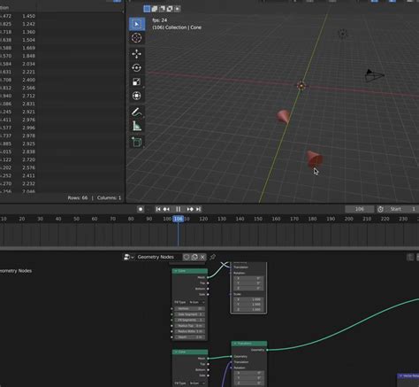Adjust the Radius Bottom field

189,331
